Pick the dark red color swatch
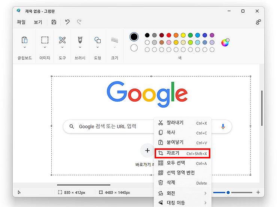The height and width of the screenshot is (207, 277). (x=162, y=35)
